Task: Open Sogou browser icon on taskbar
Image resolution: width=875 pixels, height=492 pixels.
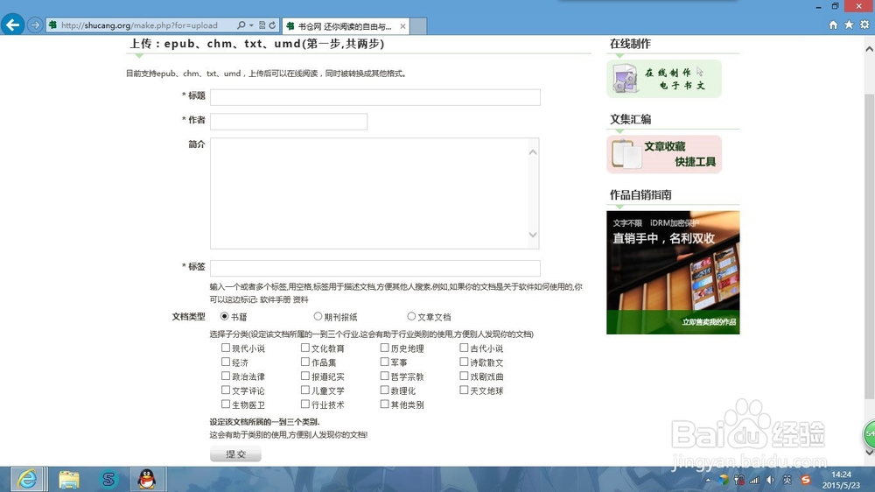Action: [x=108, y=479]
